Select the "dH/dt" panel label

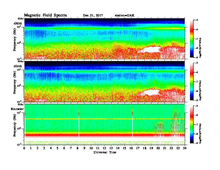click(18, 23)
